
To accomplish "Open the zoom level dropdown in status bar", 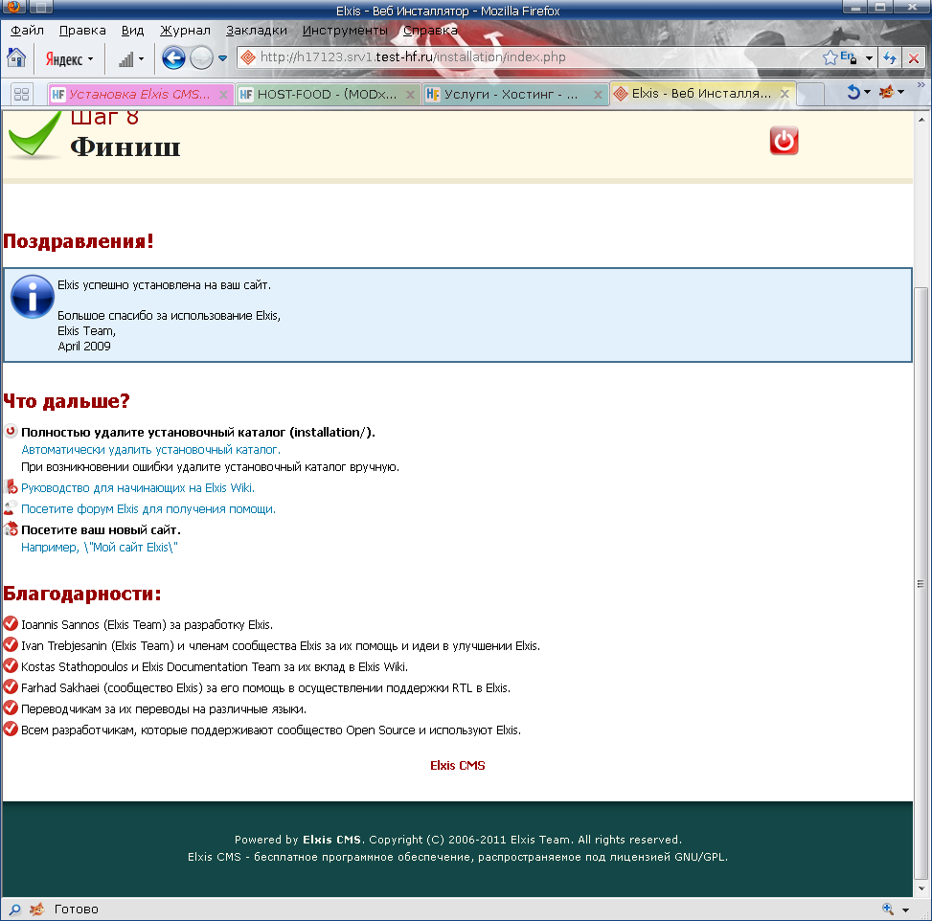I will [x=905, y=910].
